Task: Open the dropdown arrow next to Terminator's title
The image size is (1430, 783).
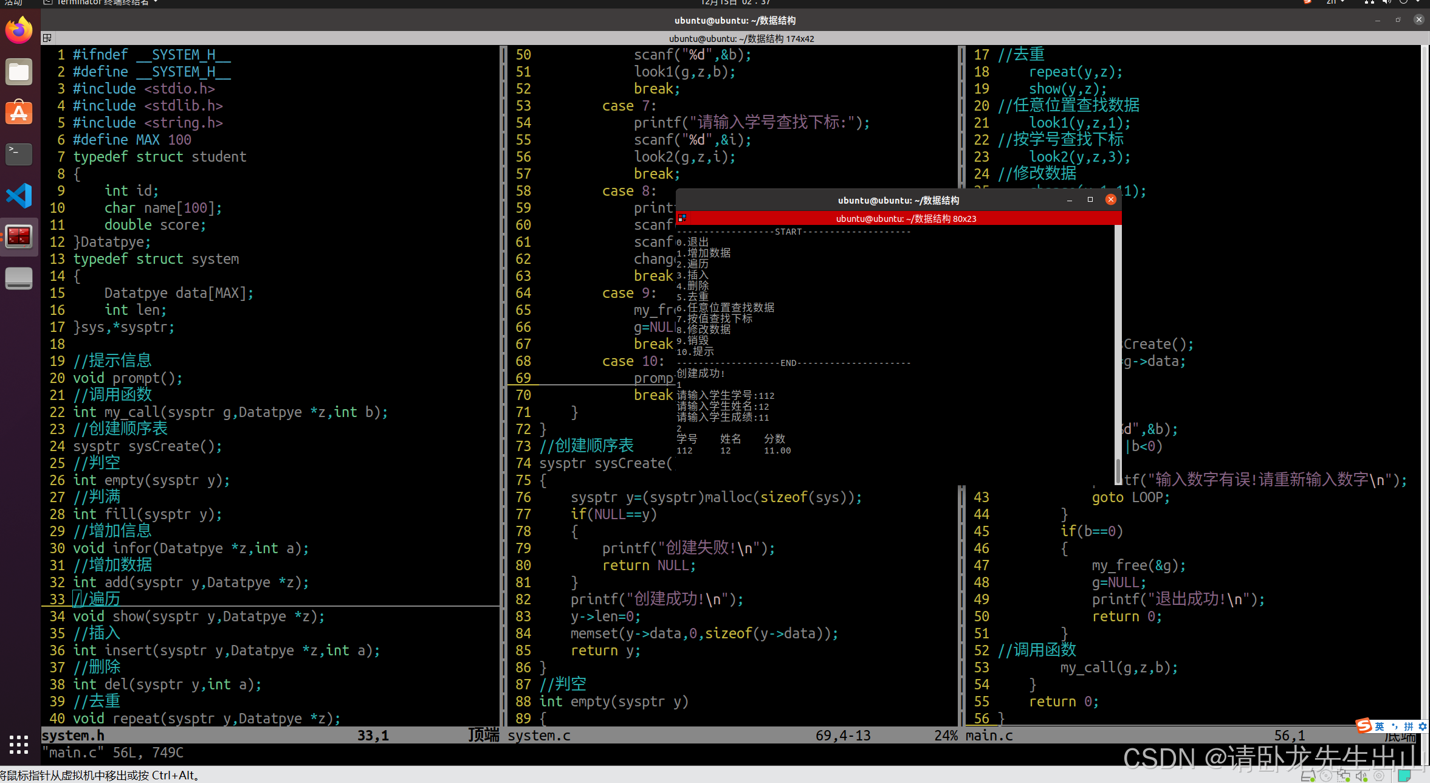Action: tap(155, 2)
